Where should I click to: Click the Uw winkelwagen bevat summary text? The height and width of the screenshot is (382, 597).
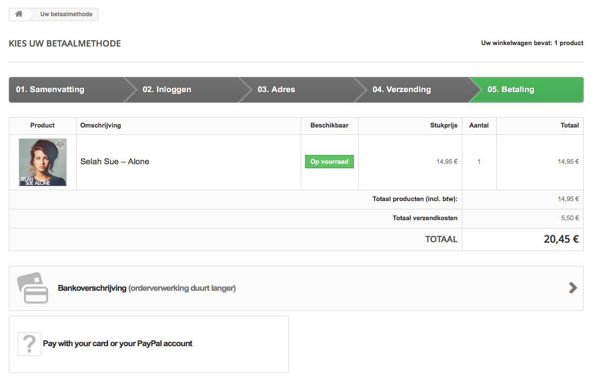[532, 43]
